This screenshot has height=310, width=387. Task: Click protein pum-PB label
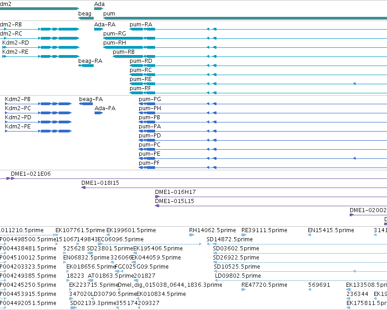[x=149, y=118]
